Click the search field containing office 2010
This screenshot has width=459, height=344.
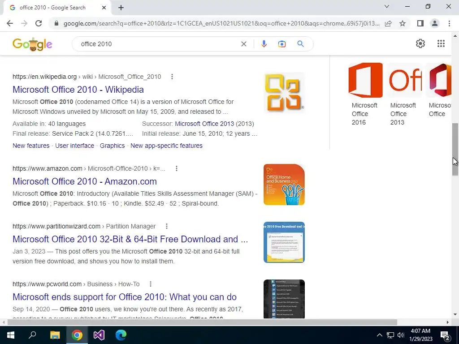158,44
